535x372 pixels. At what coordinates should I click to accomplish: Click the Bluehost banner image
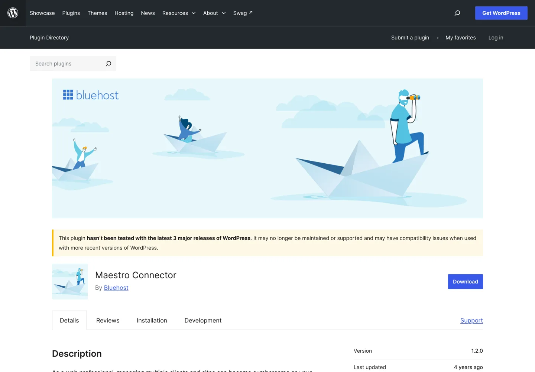point(267,148)
